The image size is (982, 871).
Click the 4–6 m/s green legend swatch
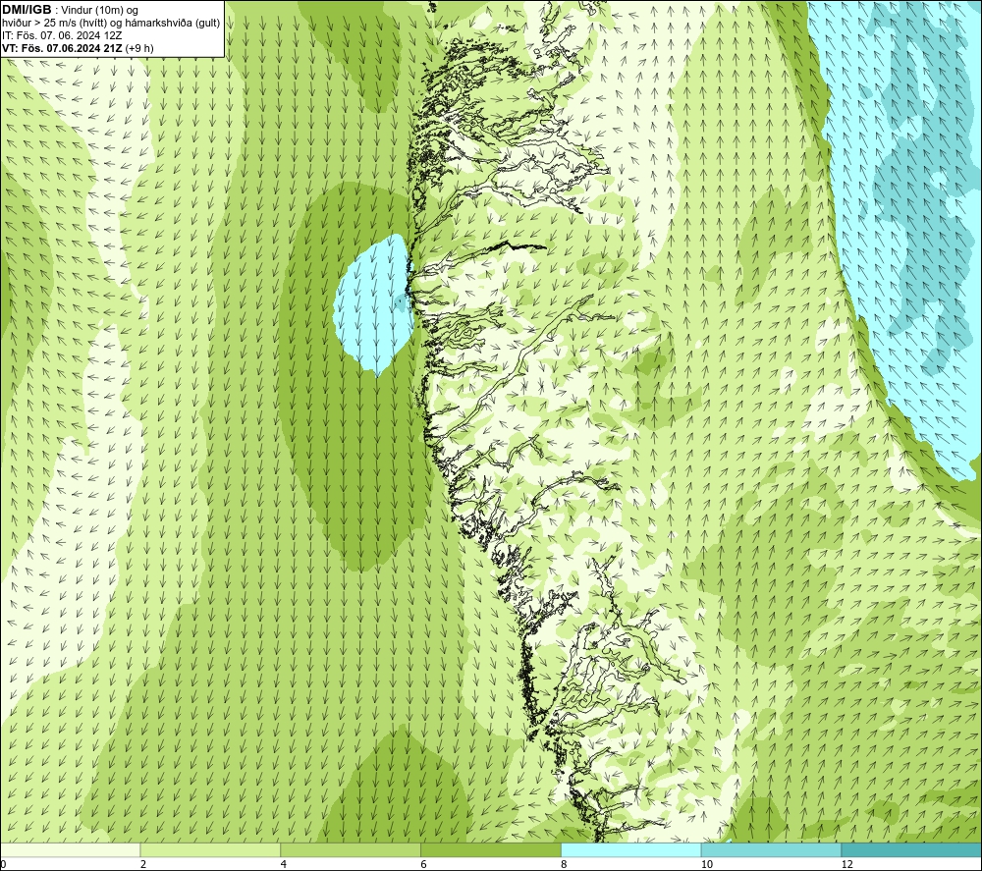coord(351,849)
